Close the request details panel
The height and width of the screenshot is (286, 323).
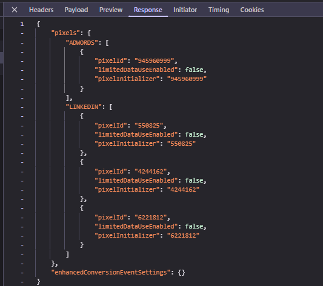pos(15,10)
